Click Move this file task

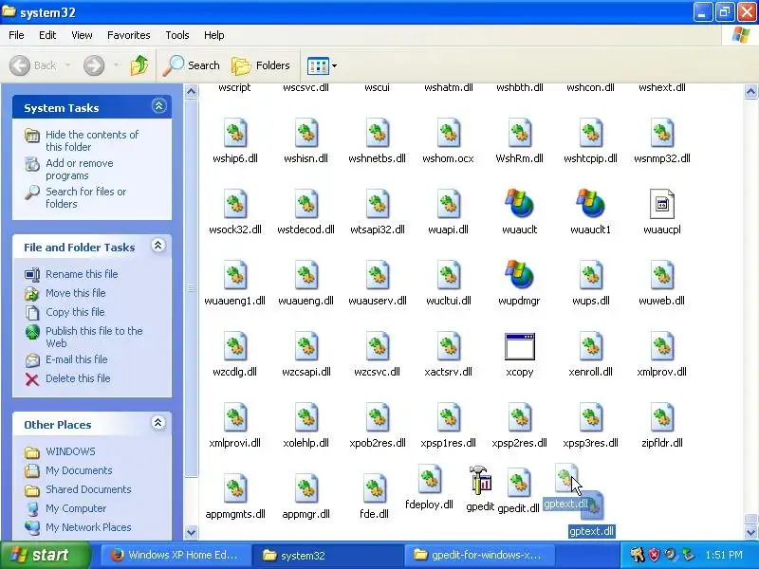[76, 293]
